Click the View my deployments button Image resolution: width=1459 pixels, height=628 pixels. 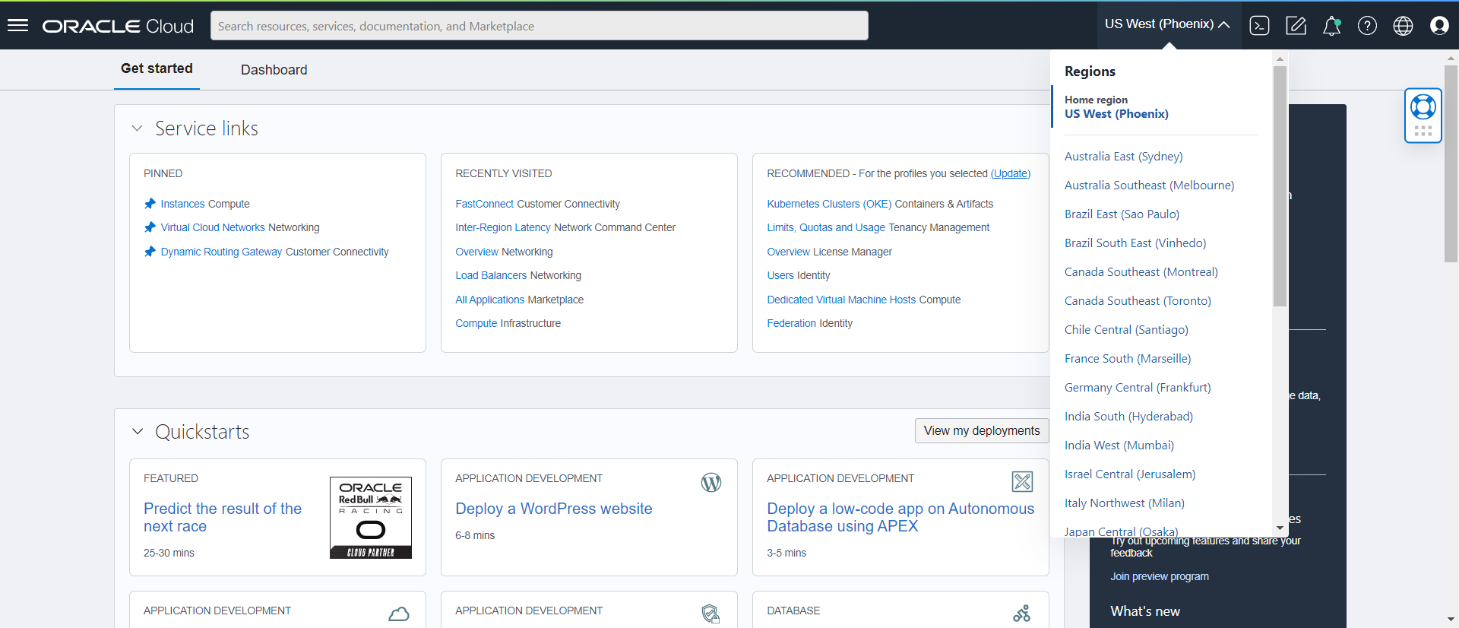point(981,430)
